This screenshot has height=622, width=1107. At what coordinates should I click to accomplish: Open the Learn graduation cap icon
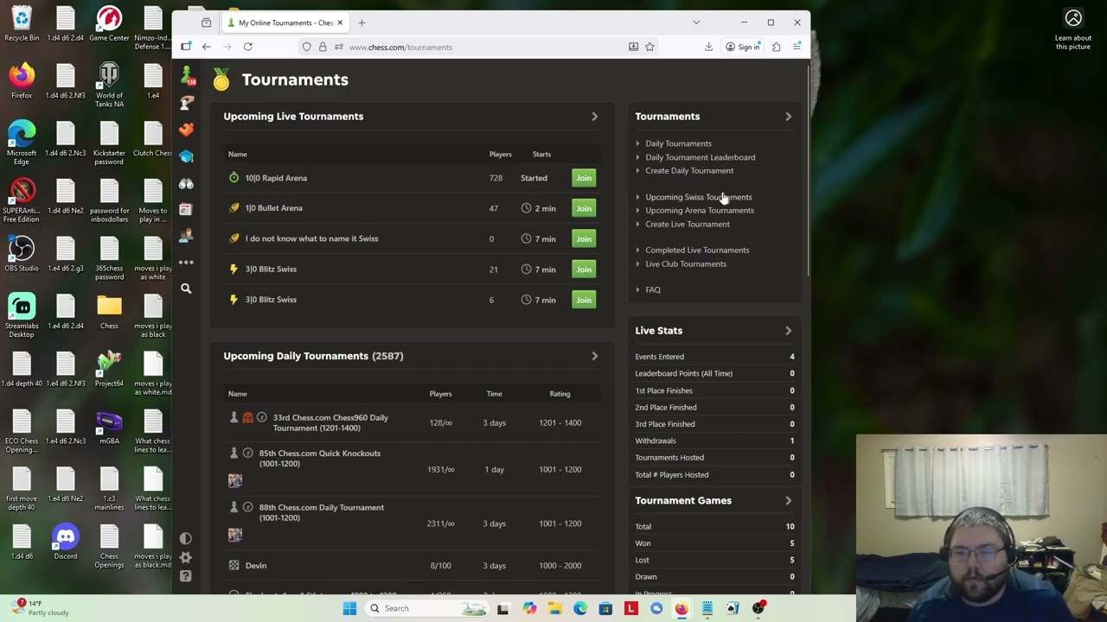click(186, 156)
